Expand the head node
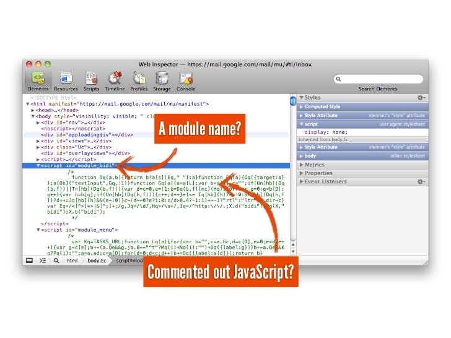 33,110
